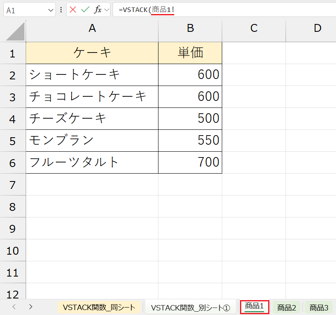Cancel the formula entry with X icon
336x315 pixels.
(x=73, y=10)
